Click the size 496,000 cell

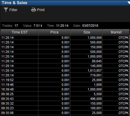(x=86, y=99)
